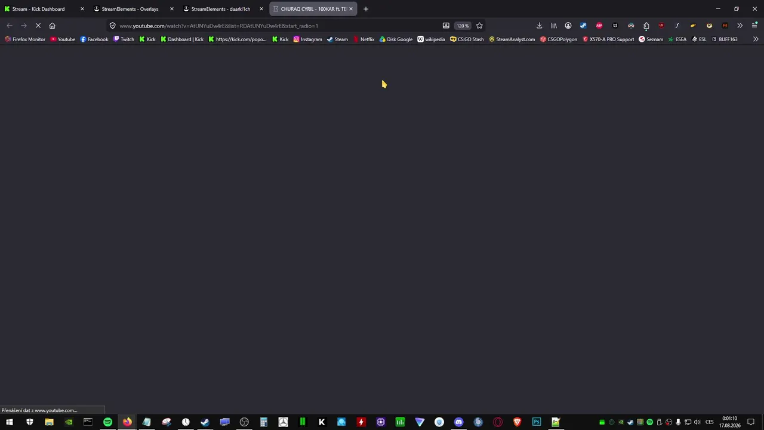764x430 pixels.
Task: Open Firefox Monitor bookmark
Action: [25, 39]
